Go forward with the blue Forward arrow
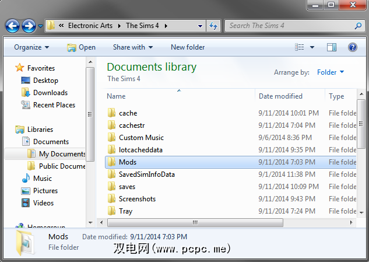369x262 pixels. pyautogui.click(x=29, y=26)
